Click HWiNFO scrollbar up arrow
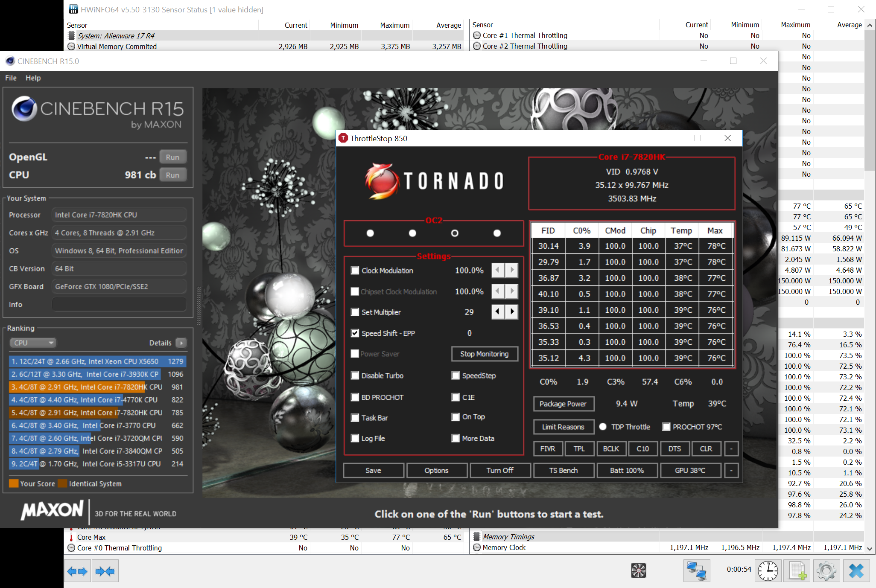The height and width of the screenshot is (588, 876). pyautogui.click(x=870, y=25)
